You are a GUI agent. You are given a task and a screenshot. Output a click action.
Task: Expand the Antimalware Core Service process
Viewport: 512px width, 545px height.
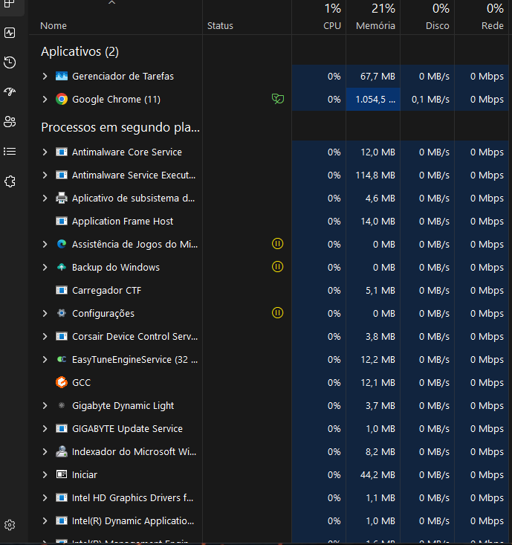(x=45, y=152)
